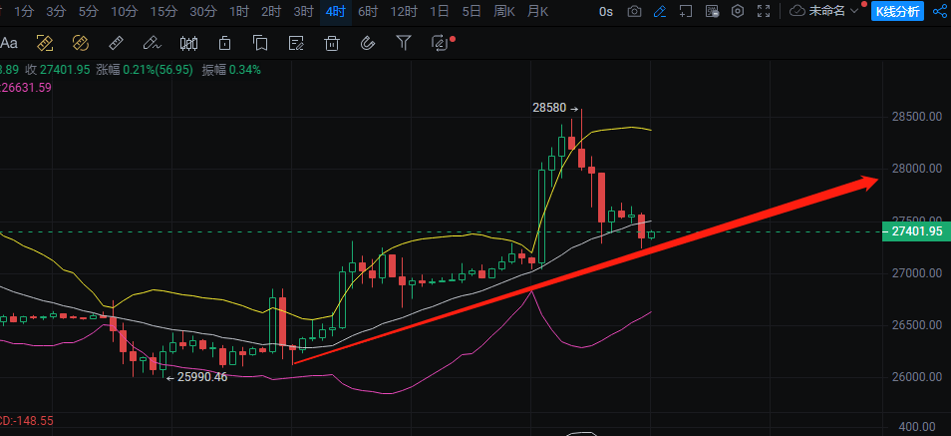Screen dimensions: 951x436
Task: Click the 0s countdown indicator
Action: pyautogui.click(x=605, y=12)
